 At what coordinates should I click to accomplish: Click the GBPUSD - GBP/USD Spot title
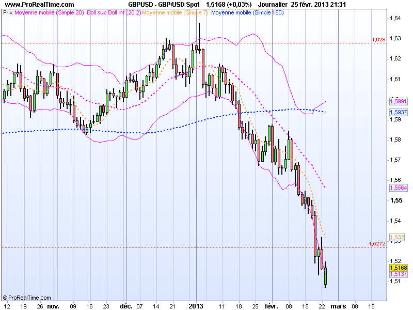164,5
